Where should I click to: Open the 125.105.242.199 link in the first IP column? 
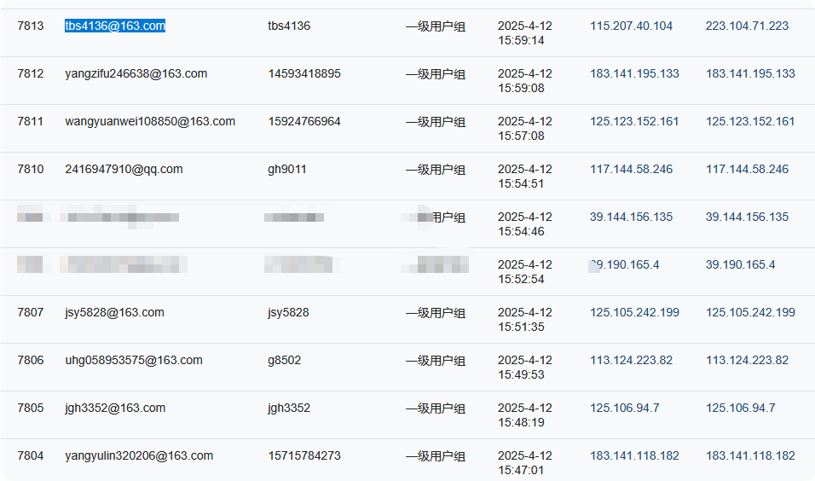(x=634, y=312)
